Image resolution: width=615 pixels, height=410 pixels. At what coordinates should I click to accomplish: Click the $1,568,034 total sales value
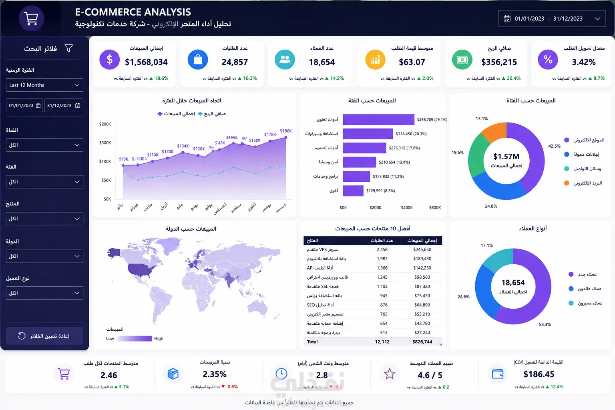point(146,62)
